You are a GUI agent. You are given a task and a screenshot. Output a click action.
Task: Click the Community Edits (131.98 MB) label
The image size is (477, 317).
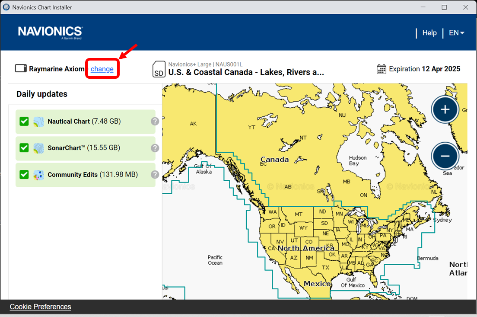(x=92, y=174)
